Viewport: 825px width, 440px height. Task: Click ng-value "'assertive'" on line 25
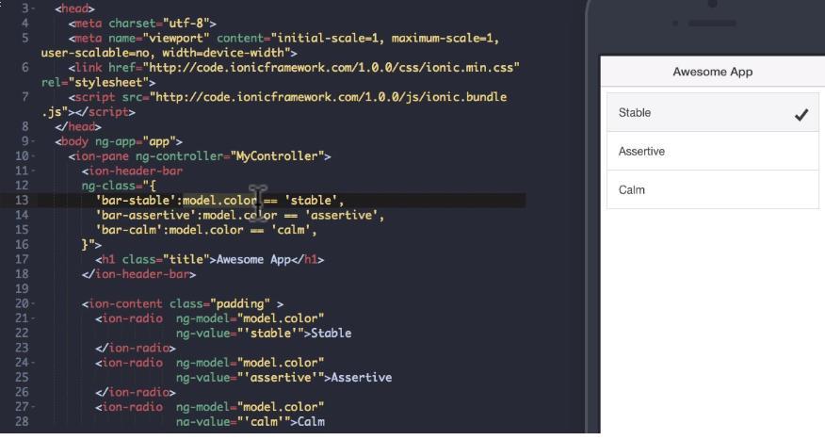pyautogui.click(x=280, y=378)
